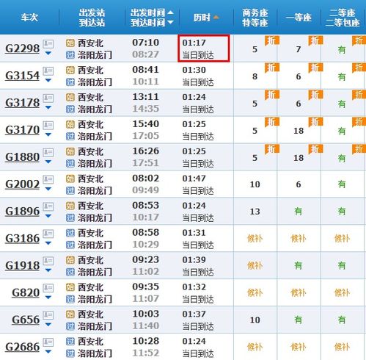Expand stop list arrow under G3170
The image size is (366, 360).
[x=48, y=134]
